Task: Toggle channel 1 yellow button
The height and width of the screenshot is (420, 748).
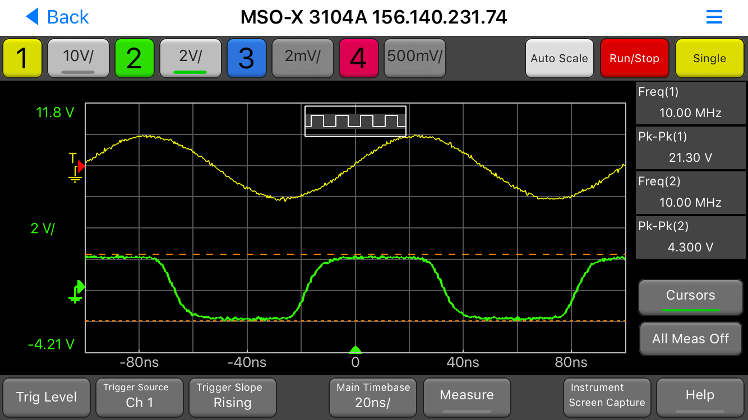Action: pos(22,58)
